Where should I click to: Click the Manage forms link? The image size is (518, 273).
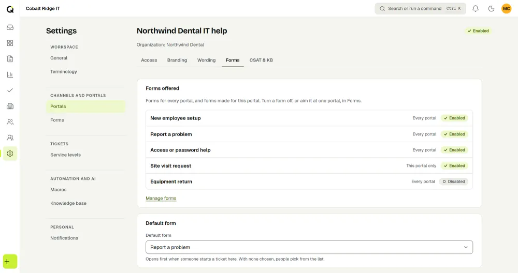(x=161, y=198)
